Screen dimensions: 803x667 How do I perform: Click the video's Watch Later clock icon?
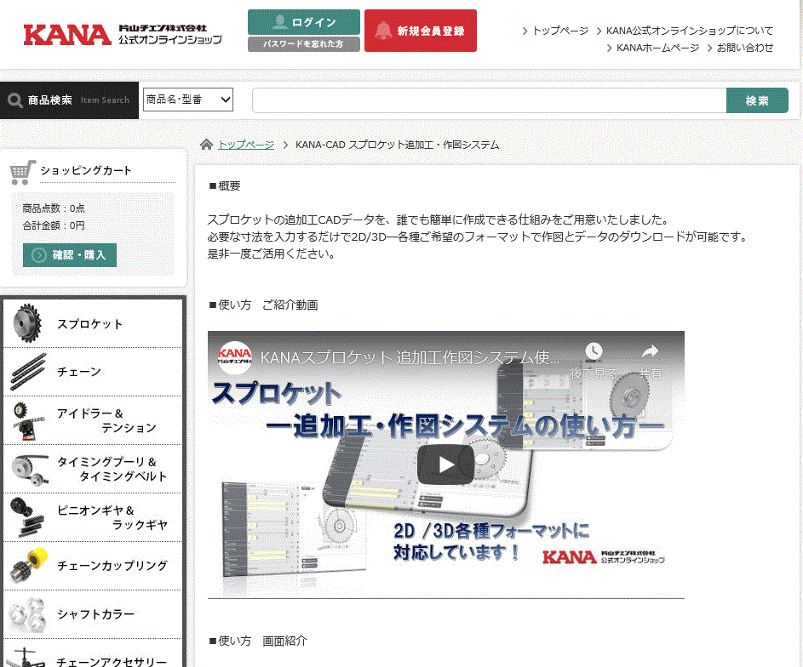coord(594,351)
